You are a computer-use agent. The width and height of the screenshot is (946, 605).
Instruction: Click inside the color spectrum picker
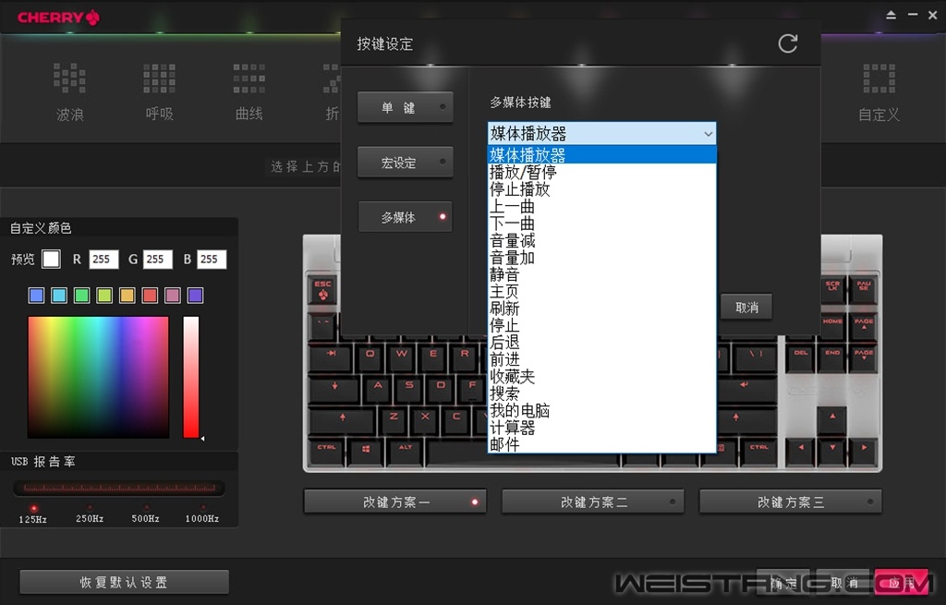click(x=98, y=377)
